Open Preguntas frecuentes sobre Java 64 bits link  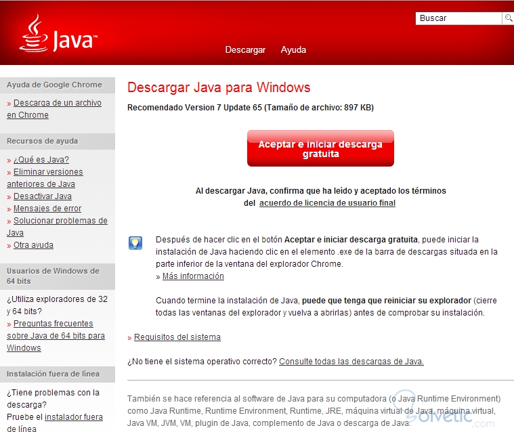coord(56,336)
